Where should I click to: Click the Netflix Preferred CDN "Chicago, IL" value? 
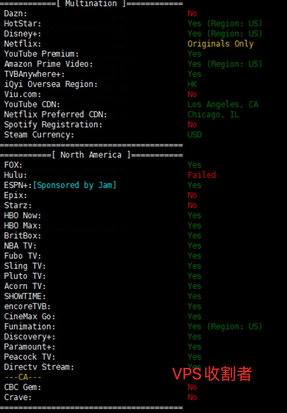[x=213, y=115]
